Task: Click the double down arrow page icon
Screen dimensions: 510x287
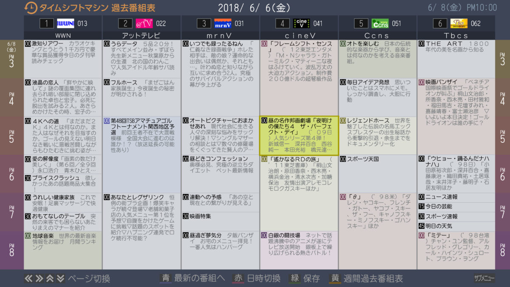Action: [60, 278]
